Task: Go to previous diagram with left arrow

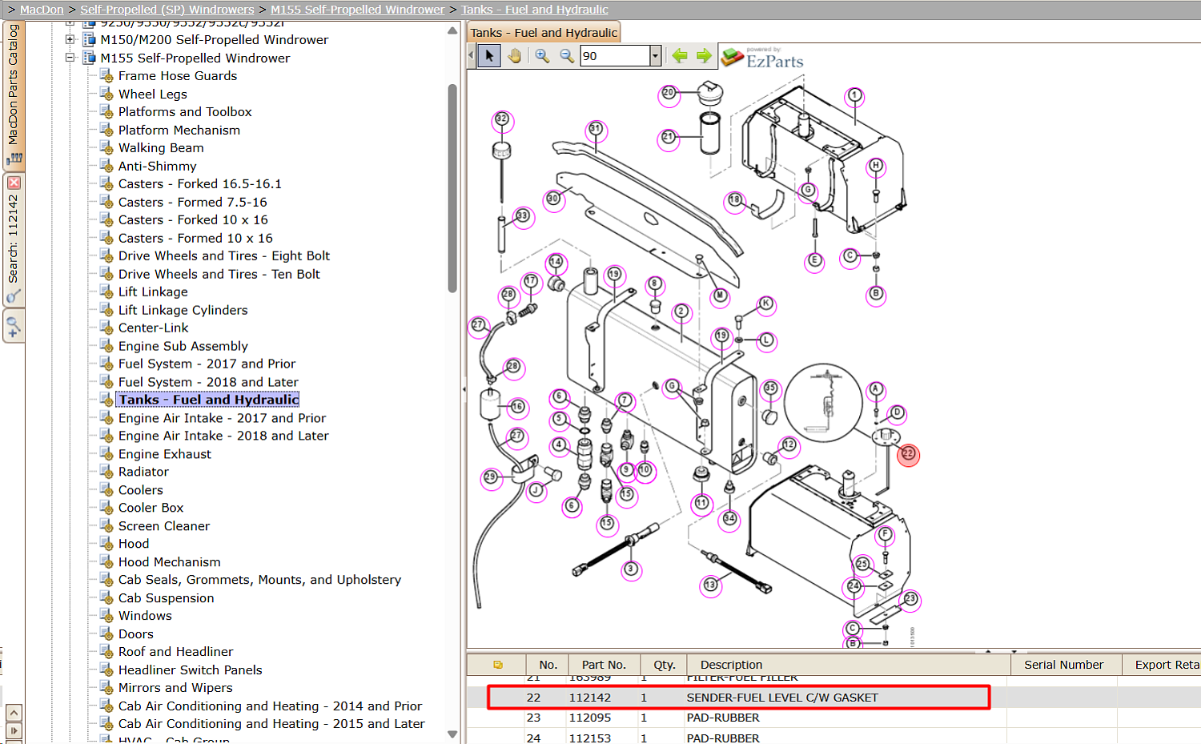Action: click(x=680, y=55)
